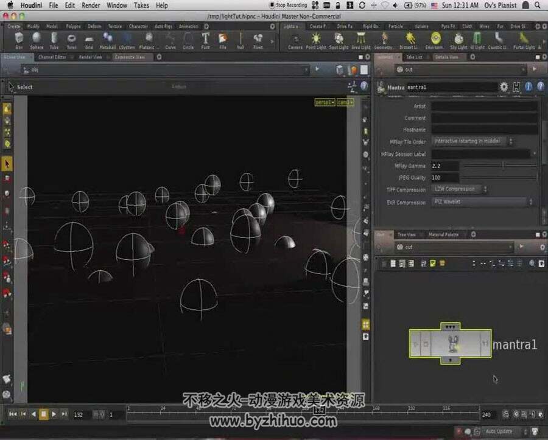Click the play backward button
The image size is (548, 440).
click(33, 414)
